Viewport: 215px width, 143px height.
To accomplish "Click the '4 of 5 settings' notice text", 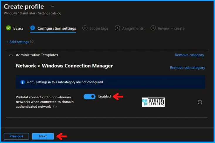I will tap(65, 82).
